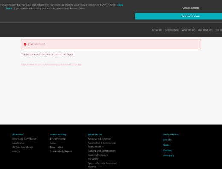Open What We Do in top navigation

coord(188,30)
